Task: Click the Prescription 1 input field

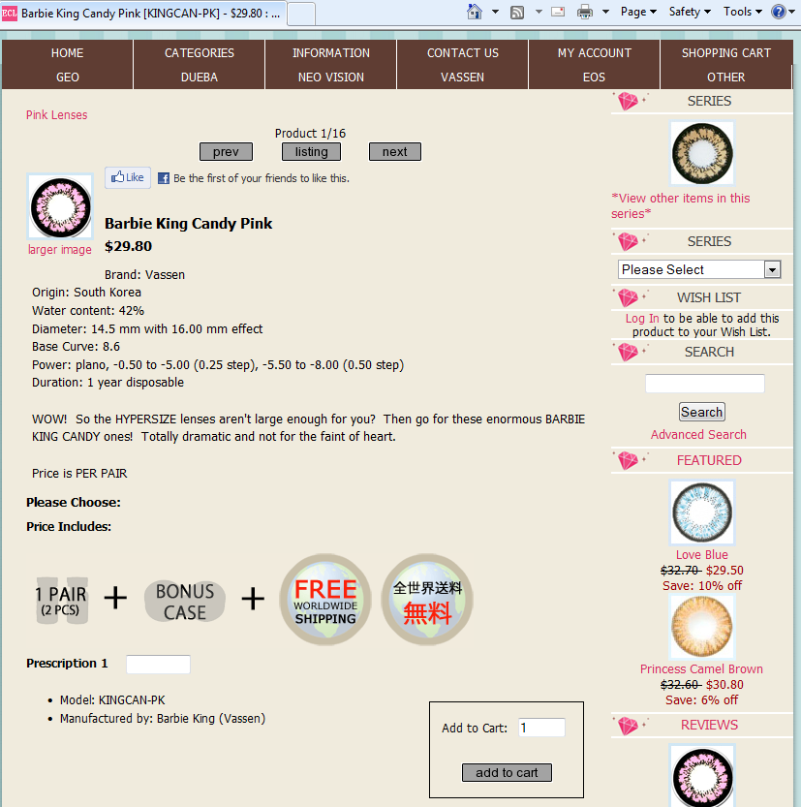Action: point(158,664)
